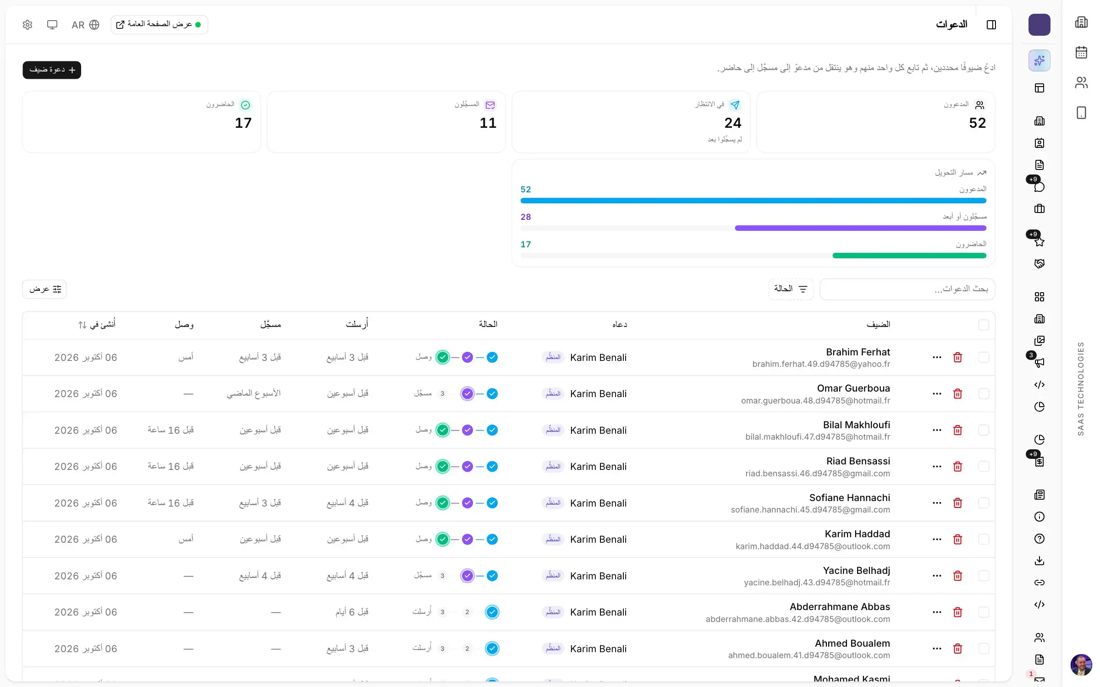Click the الحاضرون green funnel progress bar
The width and height of the screenshot is (1100, 687).
point(909,256)
